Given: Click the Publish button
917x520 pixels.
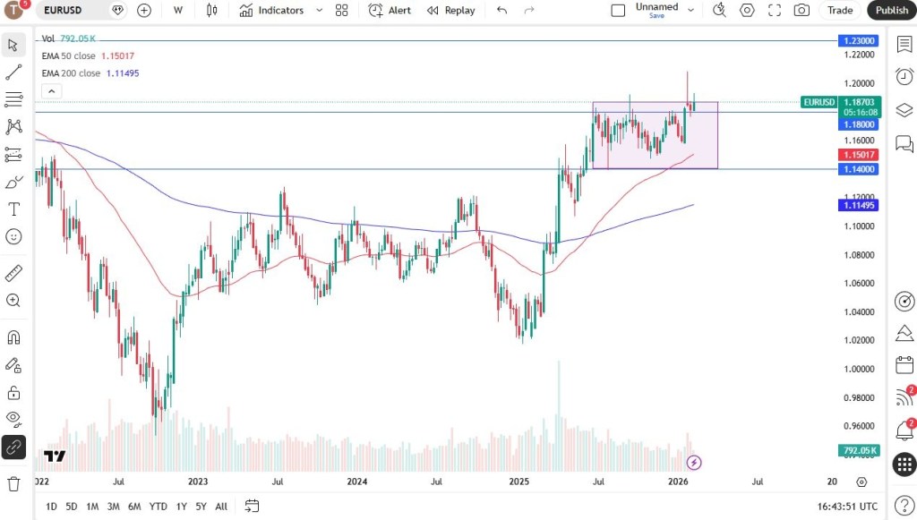Looking at the screenshot, I should pyautogui.click(x=891, y=10).
